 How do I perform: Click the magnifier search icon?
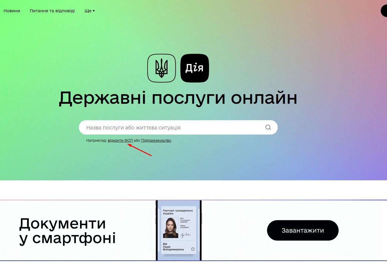coord(268,127)
